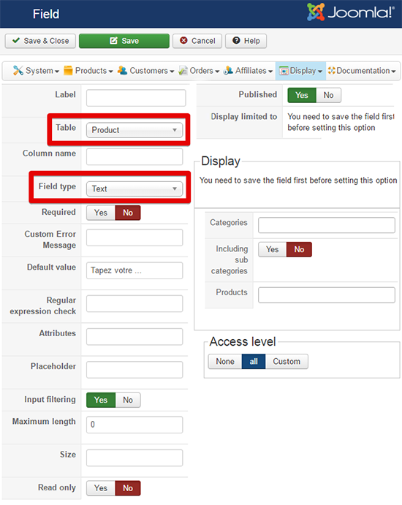Set Published to Yes

[302, 95]
